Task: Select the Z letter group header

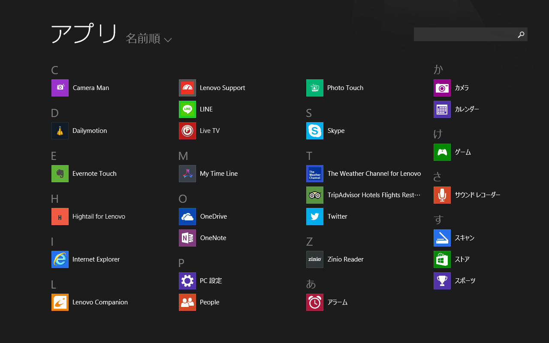Action: point(309,242)
